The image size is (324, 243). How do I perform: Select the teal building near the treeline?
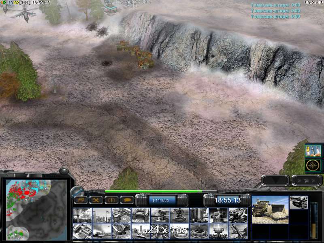(109, 8)
